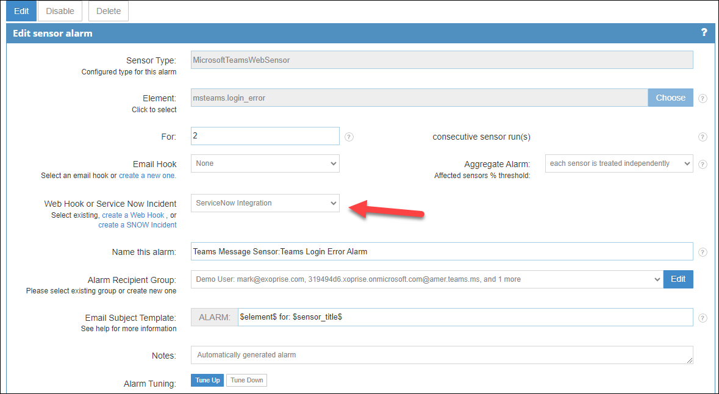Click inside the Notes text field
This screenshot has width=719, height=394.
(442, 355)
